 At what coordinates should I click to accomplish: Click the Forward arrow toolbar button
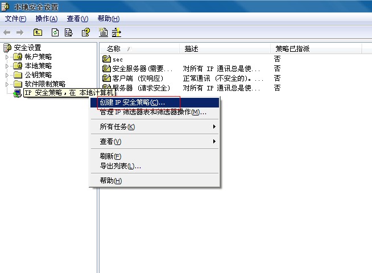point(20,32)
